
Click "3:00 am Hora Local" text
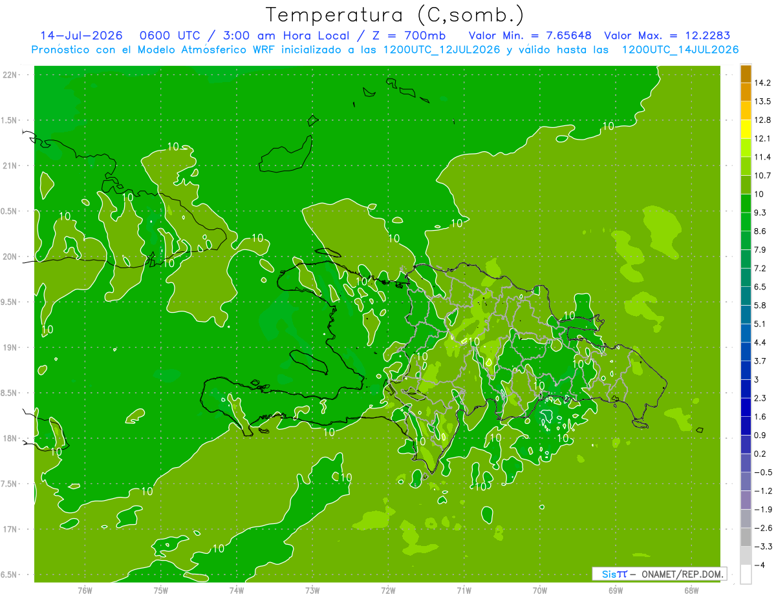286,36
